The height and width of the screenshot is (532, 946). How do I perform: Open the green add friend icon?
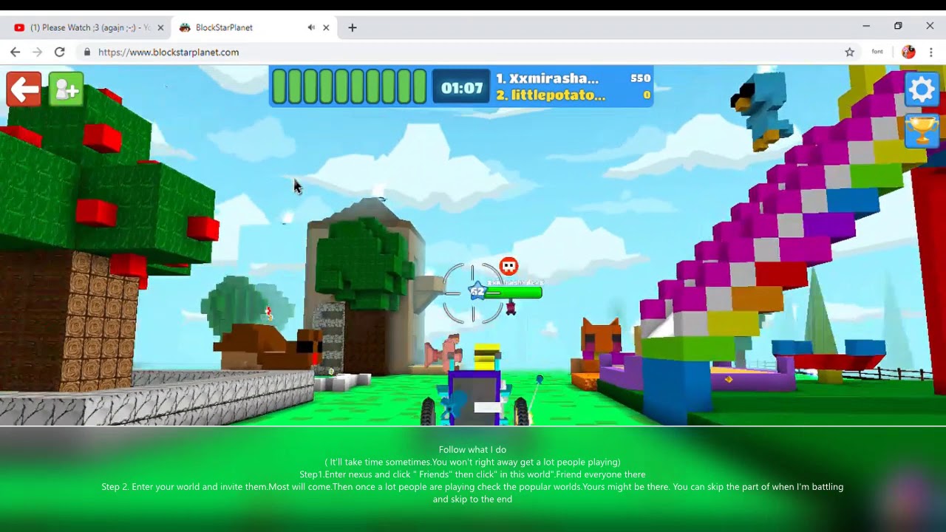tap(67, 89)
